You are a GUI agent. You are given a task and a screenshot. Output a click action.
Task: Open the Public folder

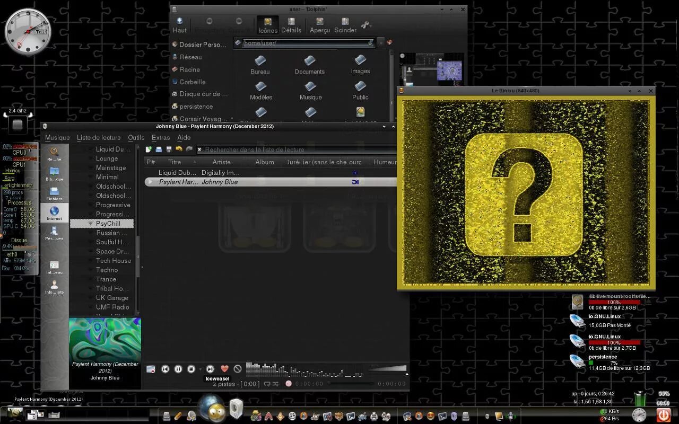(360, 91)
